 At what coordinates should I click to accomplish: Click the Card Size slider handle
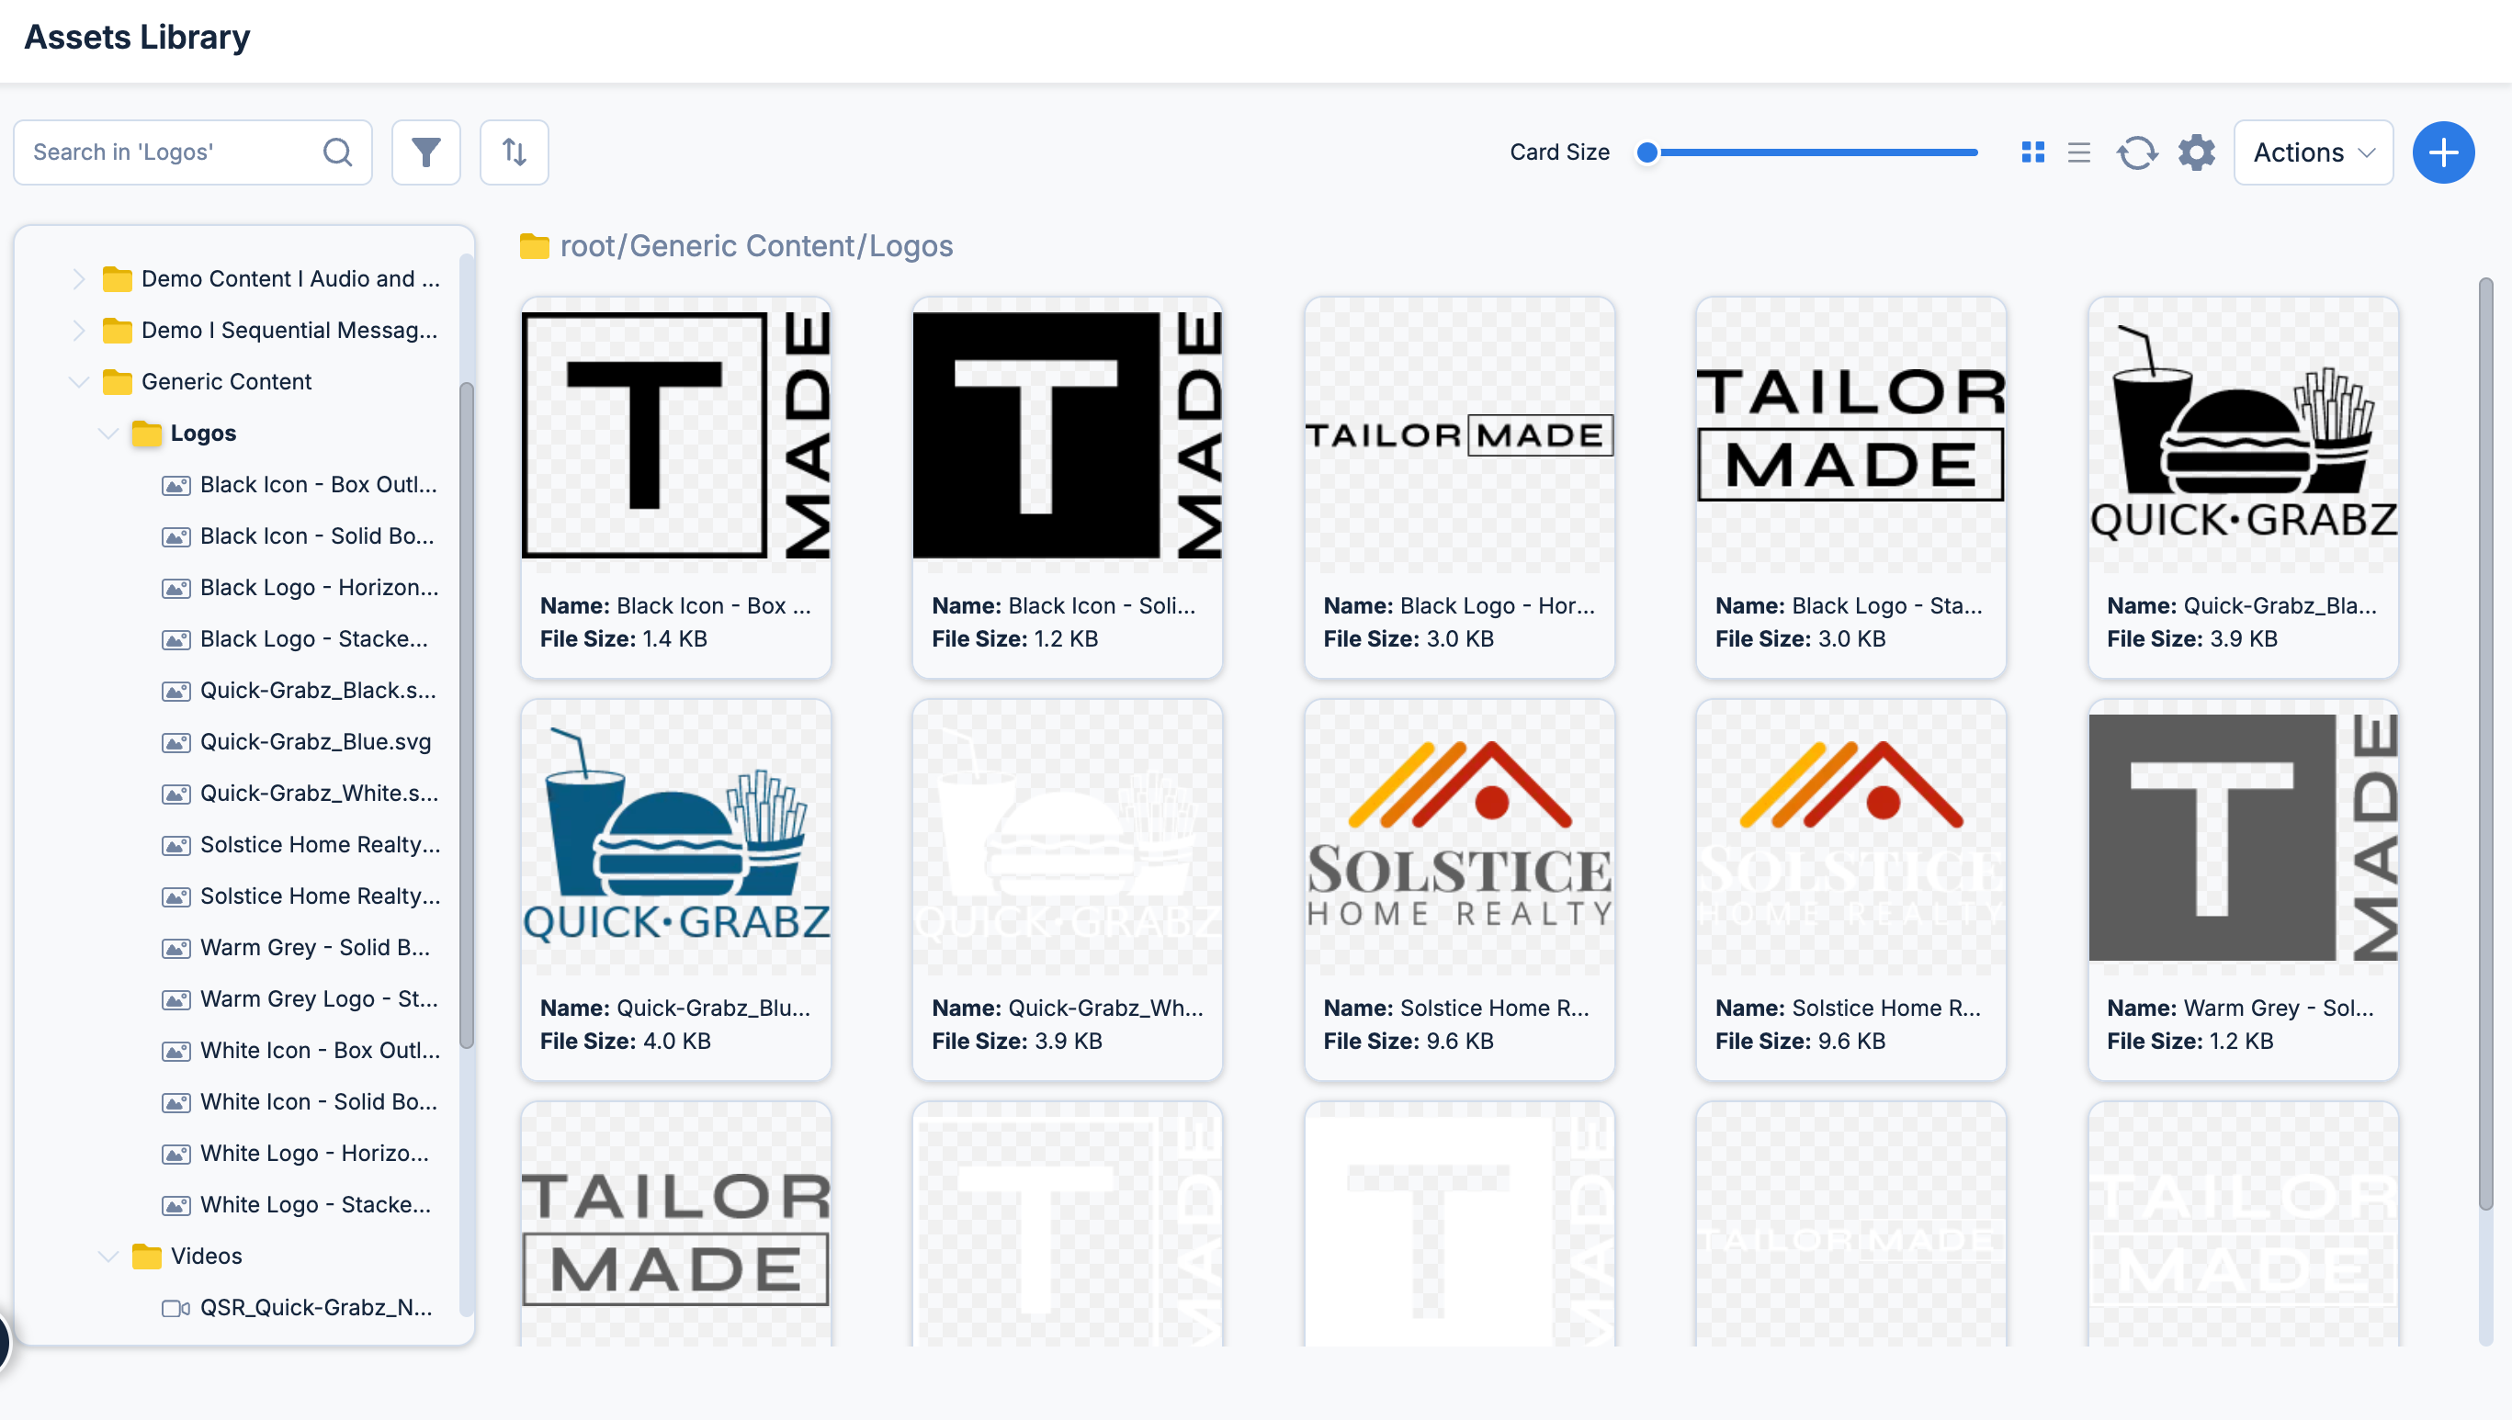coord(1646,152)
